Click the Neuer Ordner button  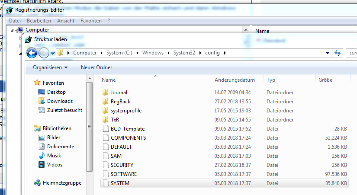tap(96, 67)
